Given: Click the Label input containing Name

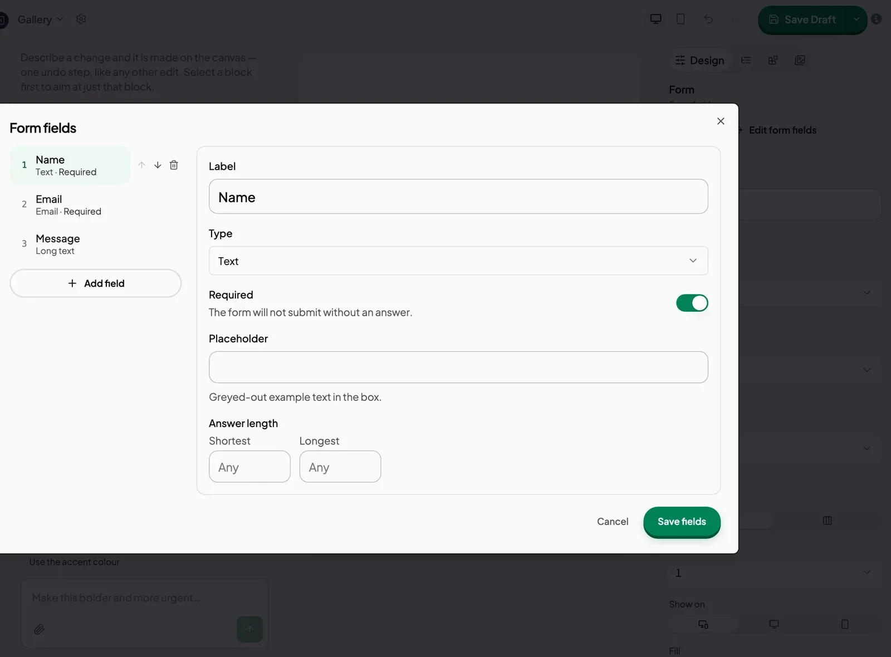Looking at the screenshot, I should 458,197.
